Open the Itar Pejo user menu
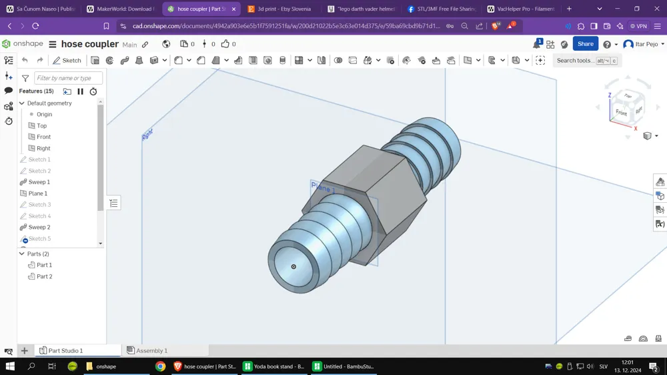The height and width of the screenshot is (375, 667). click(x=644, y=44)
